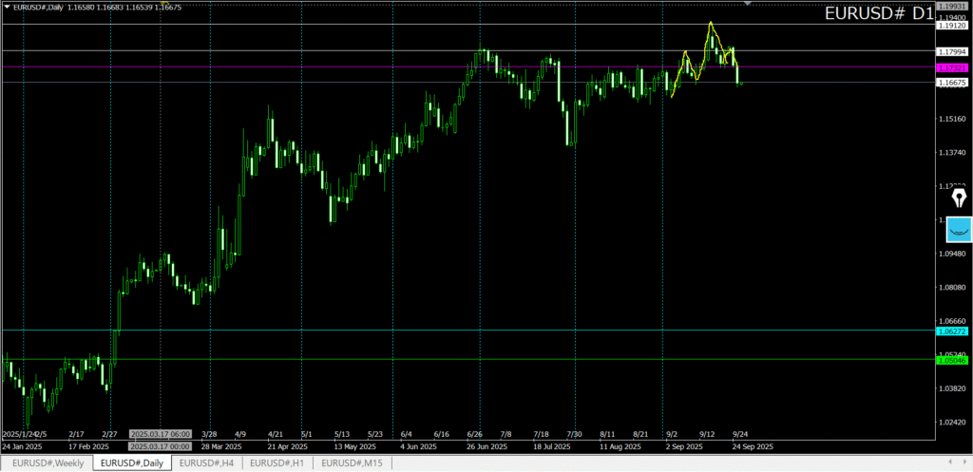This screenshot has height=472, width=973.
Task: Click the magenta 1.17321 price label
Action: point(951,68)
